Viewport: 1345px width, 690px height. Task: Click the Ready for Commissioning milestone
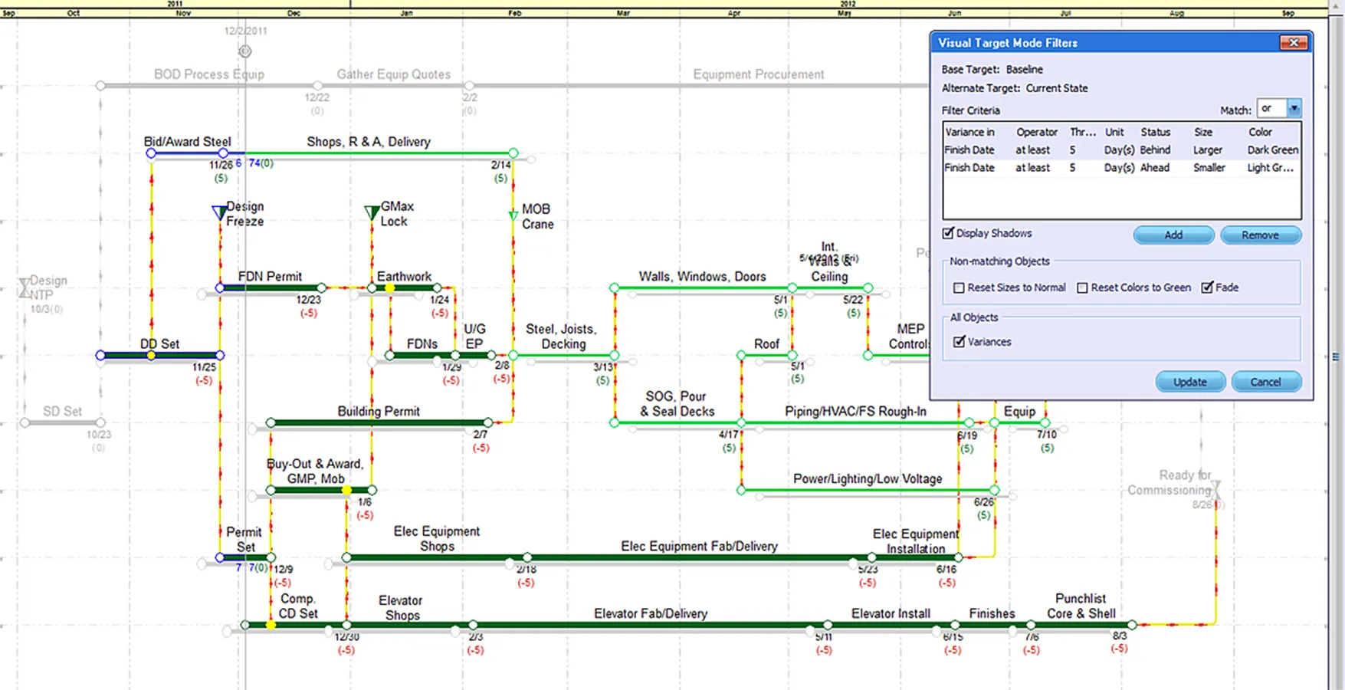[x=1216, y=488]
